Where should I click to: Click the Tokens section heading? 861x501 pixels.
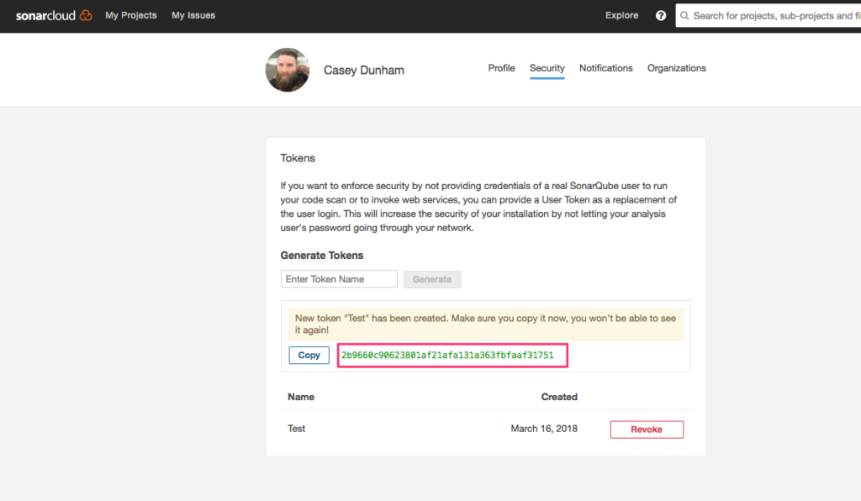(298, 158)
